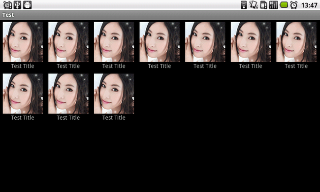The width and height of the screenshot is (320, 192).
Task: Open the second thumbnail in the top row
Action: pyautogui.click(x=68, y=42)
